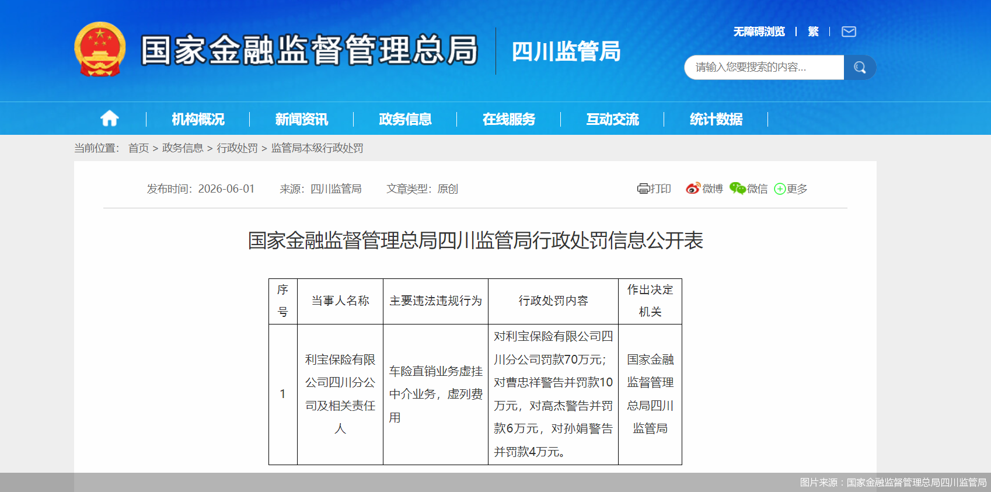Click the national emblem logo

pos(100,50)
